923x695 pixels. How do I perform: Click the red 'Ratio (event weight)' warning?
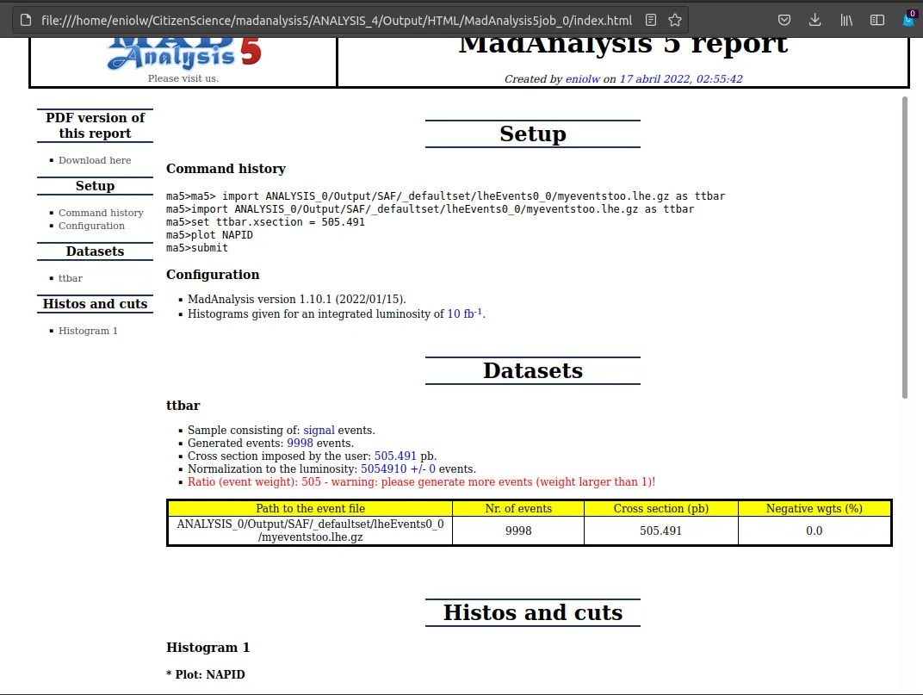tap(422, 481)
